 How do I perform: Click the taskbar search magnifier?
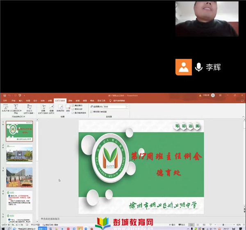(x=9, y=229)
